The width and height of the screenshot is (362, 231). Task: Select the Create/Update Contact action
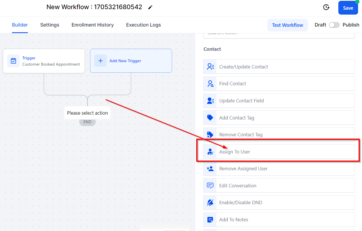point(279,67)
